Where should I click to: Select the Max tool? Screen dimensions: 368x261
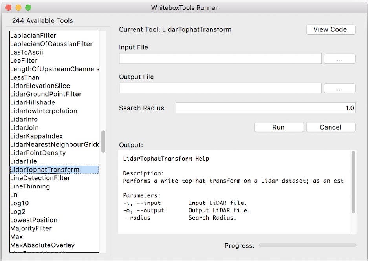tap(54, 237)
